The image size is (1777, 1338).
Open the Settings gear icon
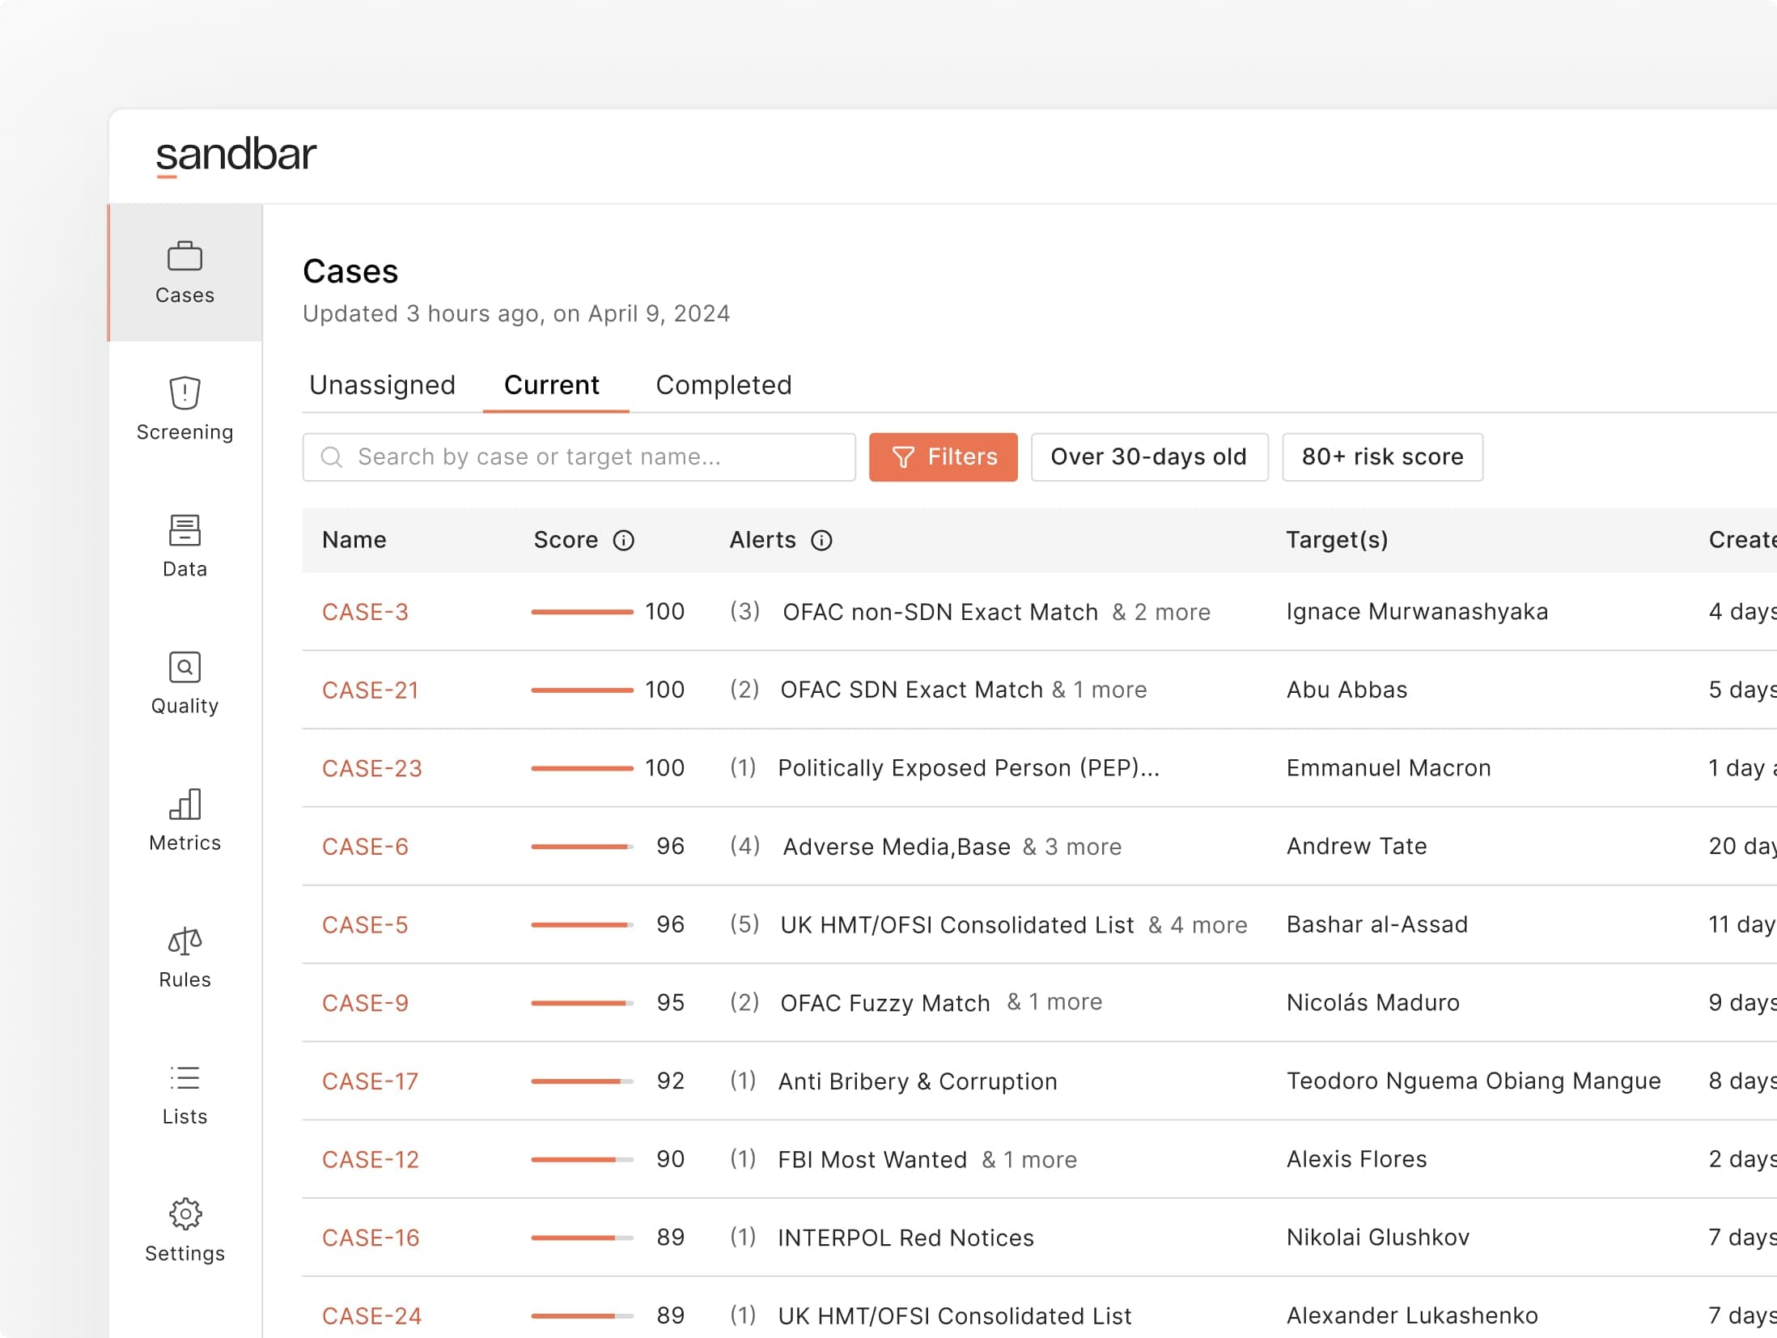[184, 1214]
